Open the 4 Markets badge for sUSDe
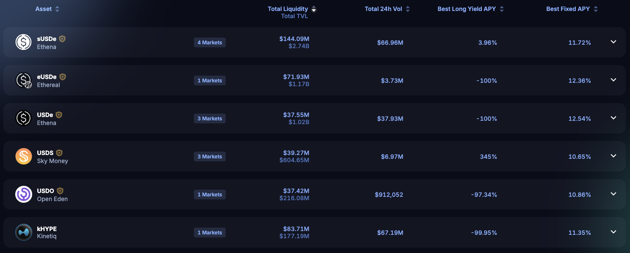Viewport: 630px width, 253px height. click(210, 43)
